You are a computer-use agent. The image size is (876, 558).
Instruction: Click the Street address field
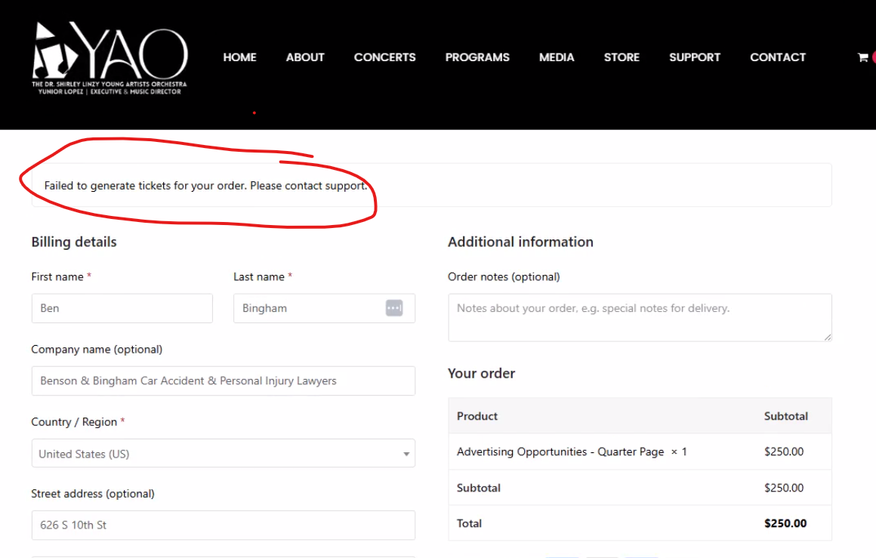(x=223, y=525)
